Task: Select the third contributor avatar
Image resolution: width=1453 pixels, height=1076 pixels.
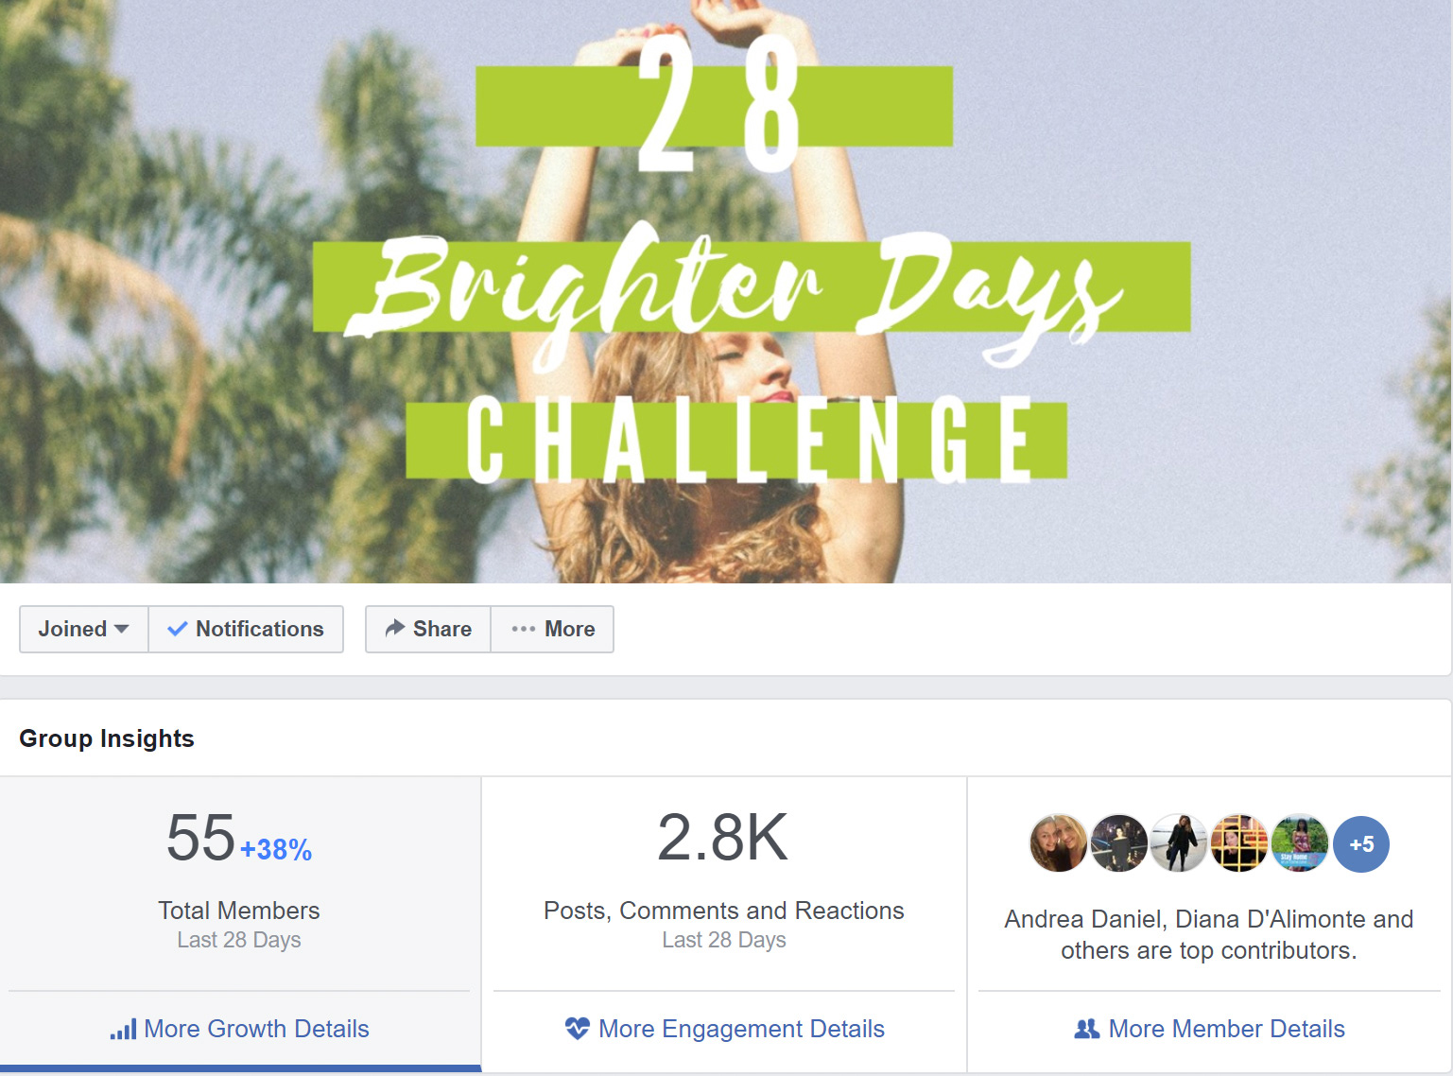Action: 1179,843
